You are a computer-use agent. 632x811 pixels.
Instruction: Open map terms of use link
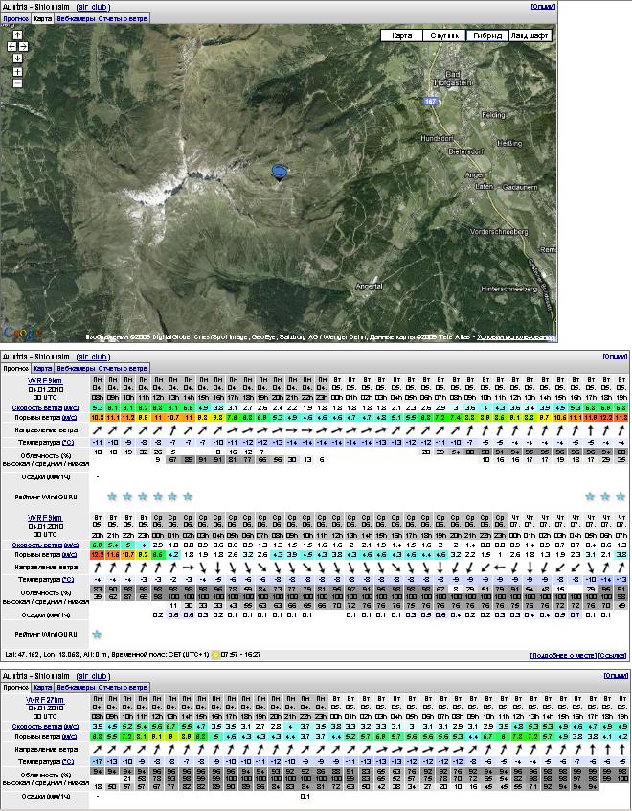tap(516, 337)
